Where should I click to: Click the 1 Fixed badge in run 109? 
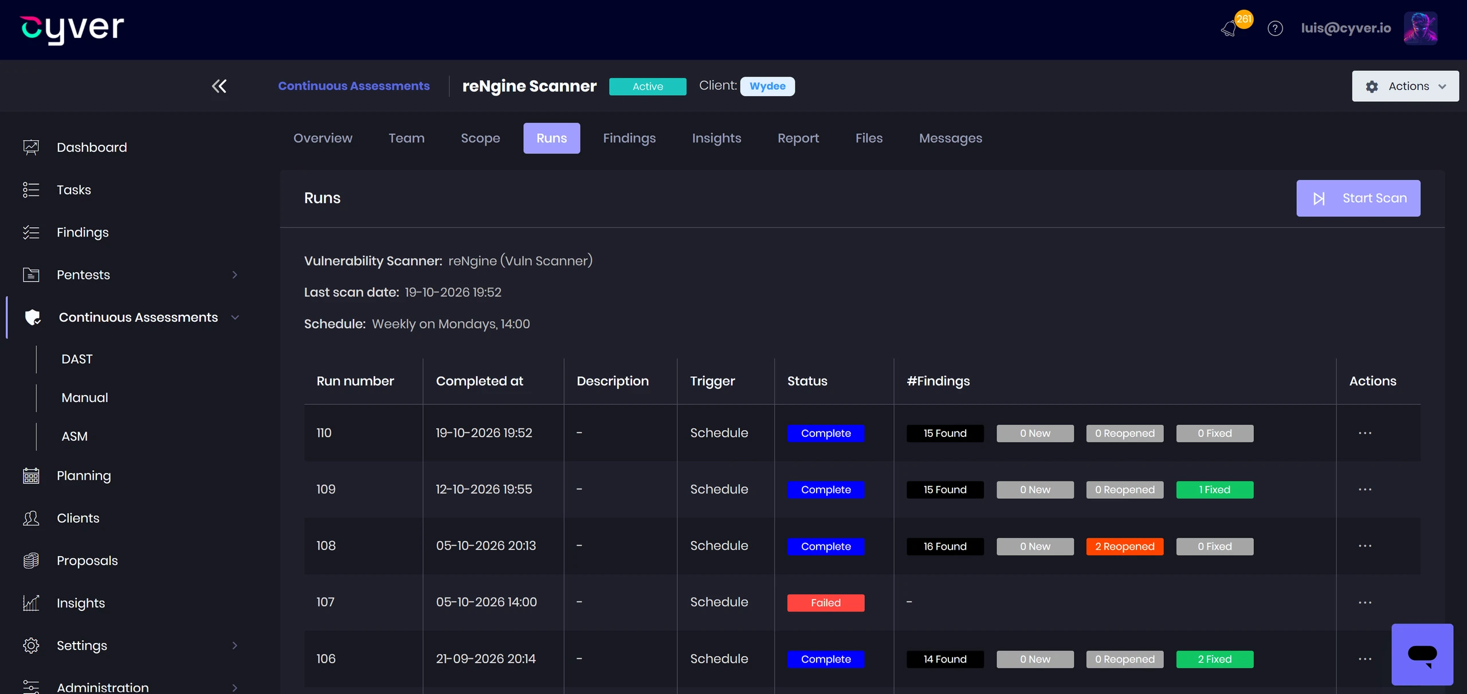pos(1214,490)
